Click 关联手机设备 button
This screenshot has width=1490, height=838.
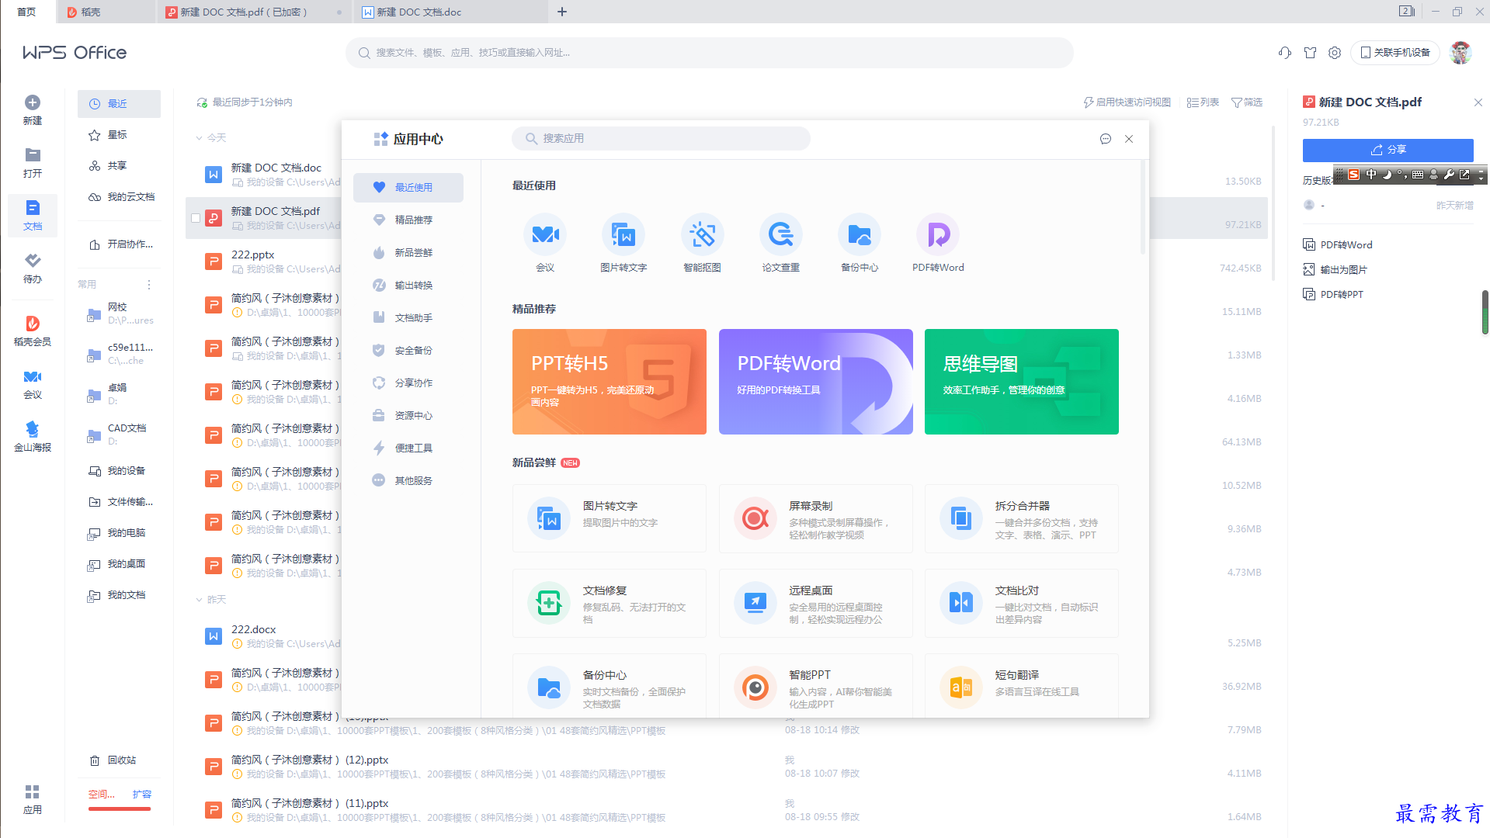coord(1395,53)
